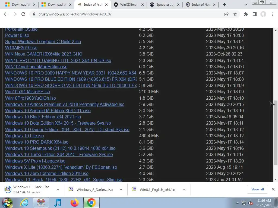This screenshot has width=278, height=208.
Task: Download WINDOWS 10 PRO BLUE EDITION 1909
Action: point(71,79)
